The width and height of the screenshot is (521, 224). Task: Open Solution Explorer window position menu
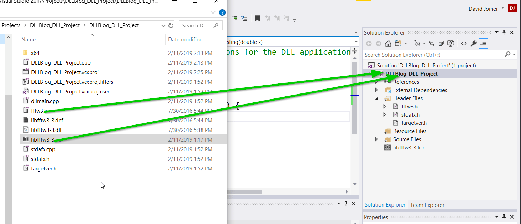pos(497,32)
